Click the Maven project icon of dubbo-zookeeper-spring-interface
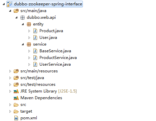 10,4
